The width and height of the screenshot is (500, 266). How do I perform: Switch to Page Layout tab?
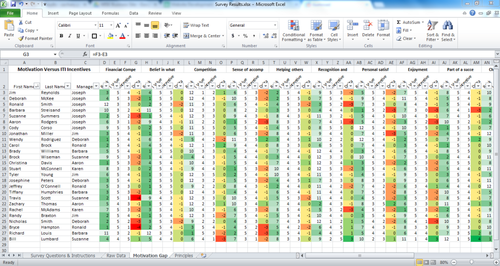pyautogui.click(x=80, y=13)
